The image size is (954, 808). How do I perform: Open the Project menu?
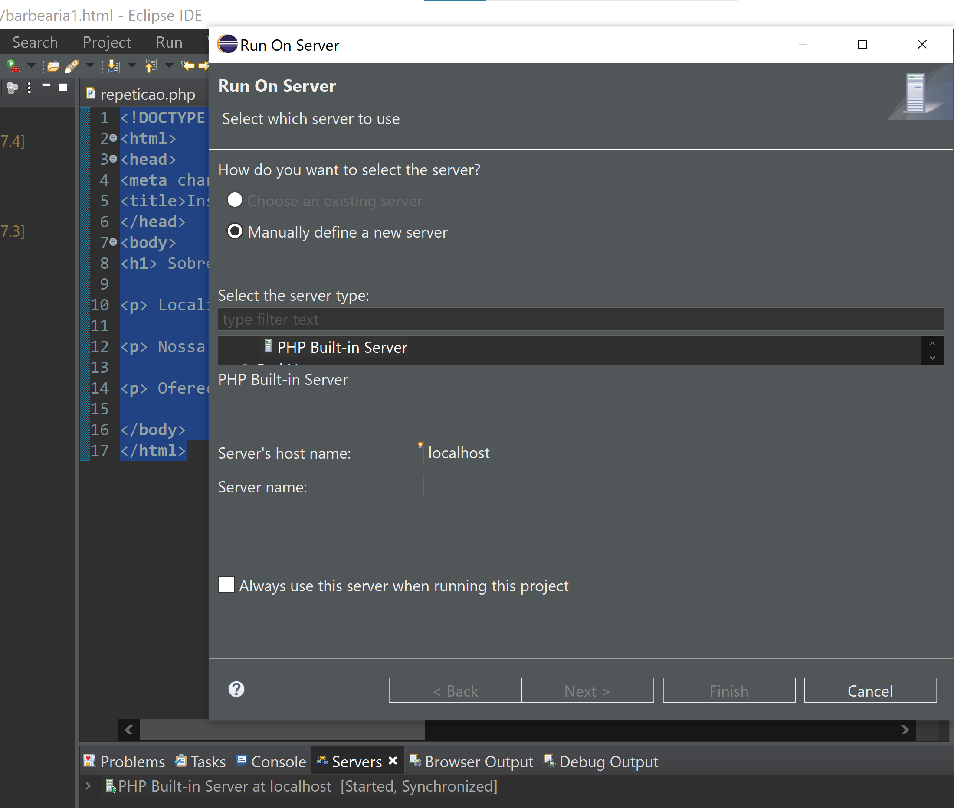pyautogui.click(x=107, y=42)
